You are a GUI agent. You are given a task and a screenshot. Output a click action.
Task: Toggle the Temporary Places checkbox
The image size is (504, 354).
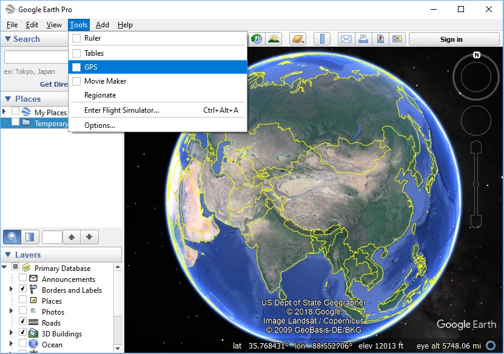point(15,122)
